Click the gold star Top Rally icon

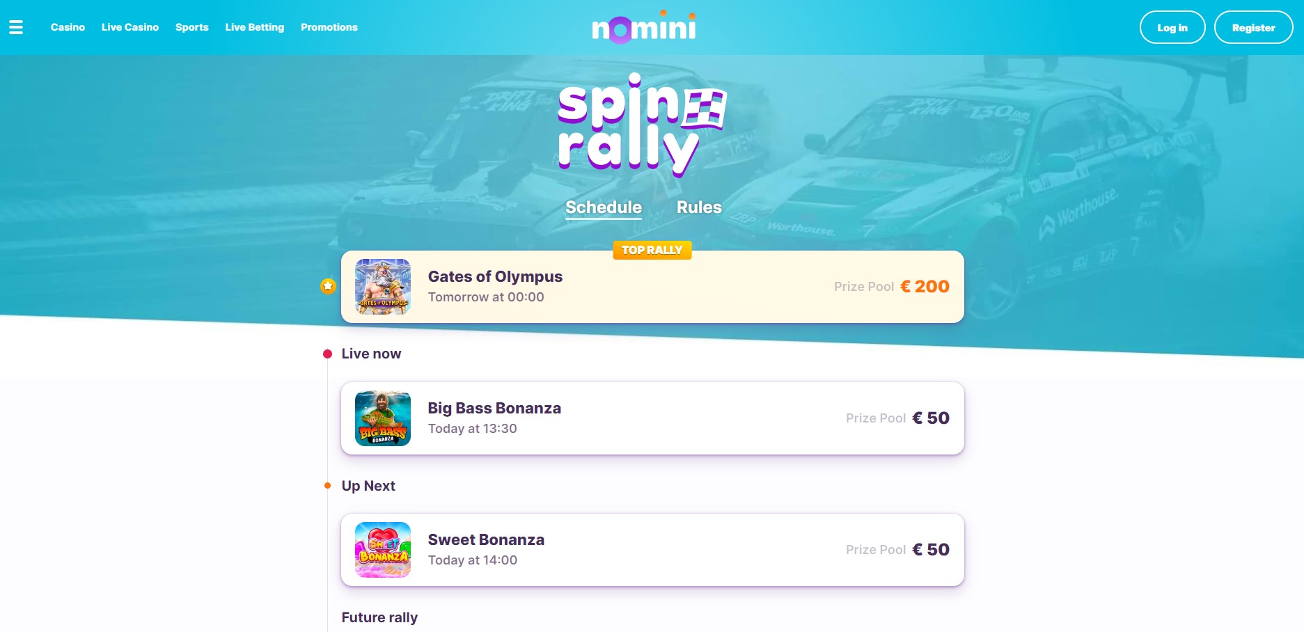coord(328,286)
